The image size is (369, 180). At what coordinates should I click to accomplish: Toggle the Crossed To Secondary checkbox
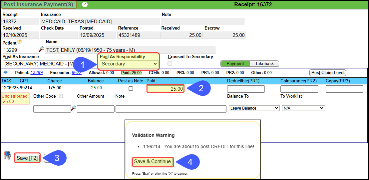(x=170, y=64)
